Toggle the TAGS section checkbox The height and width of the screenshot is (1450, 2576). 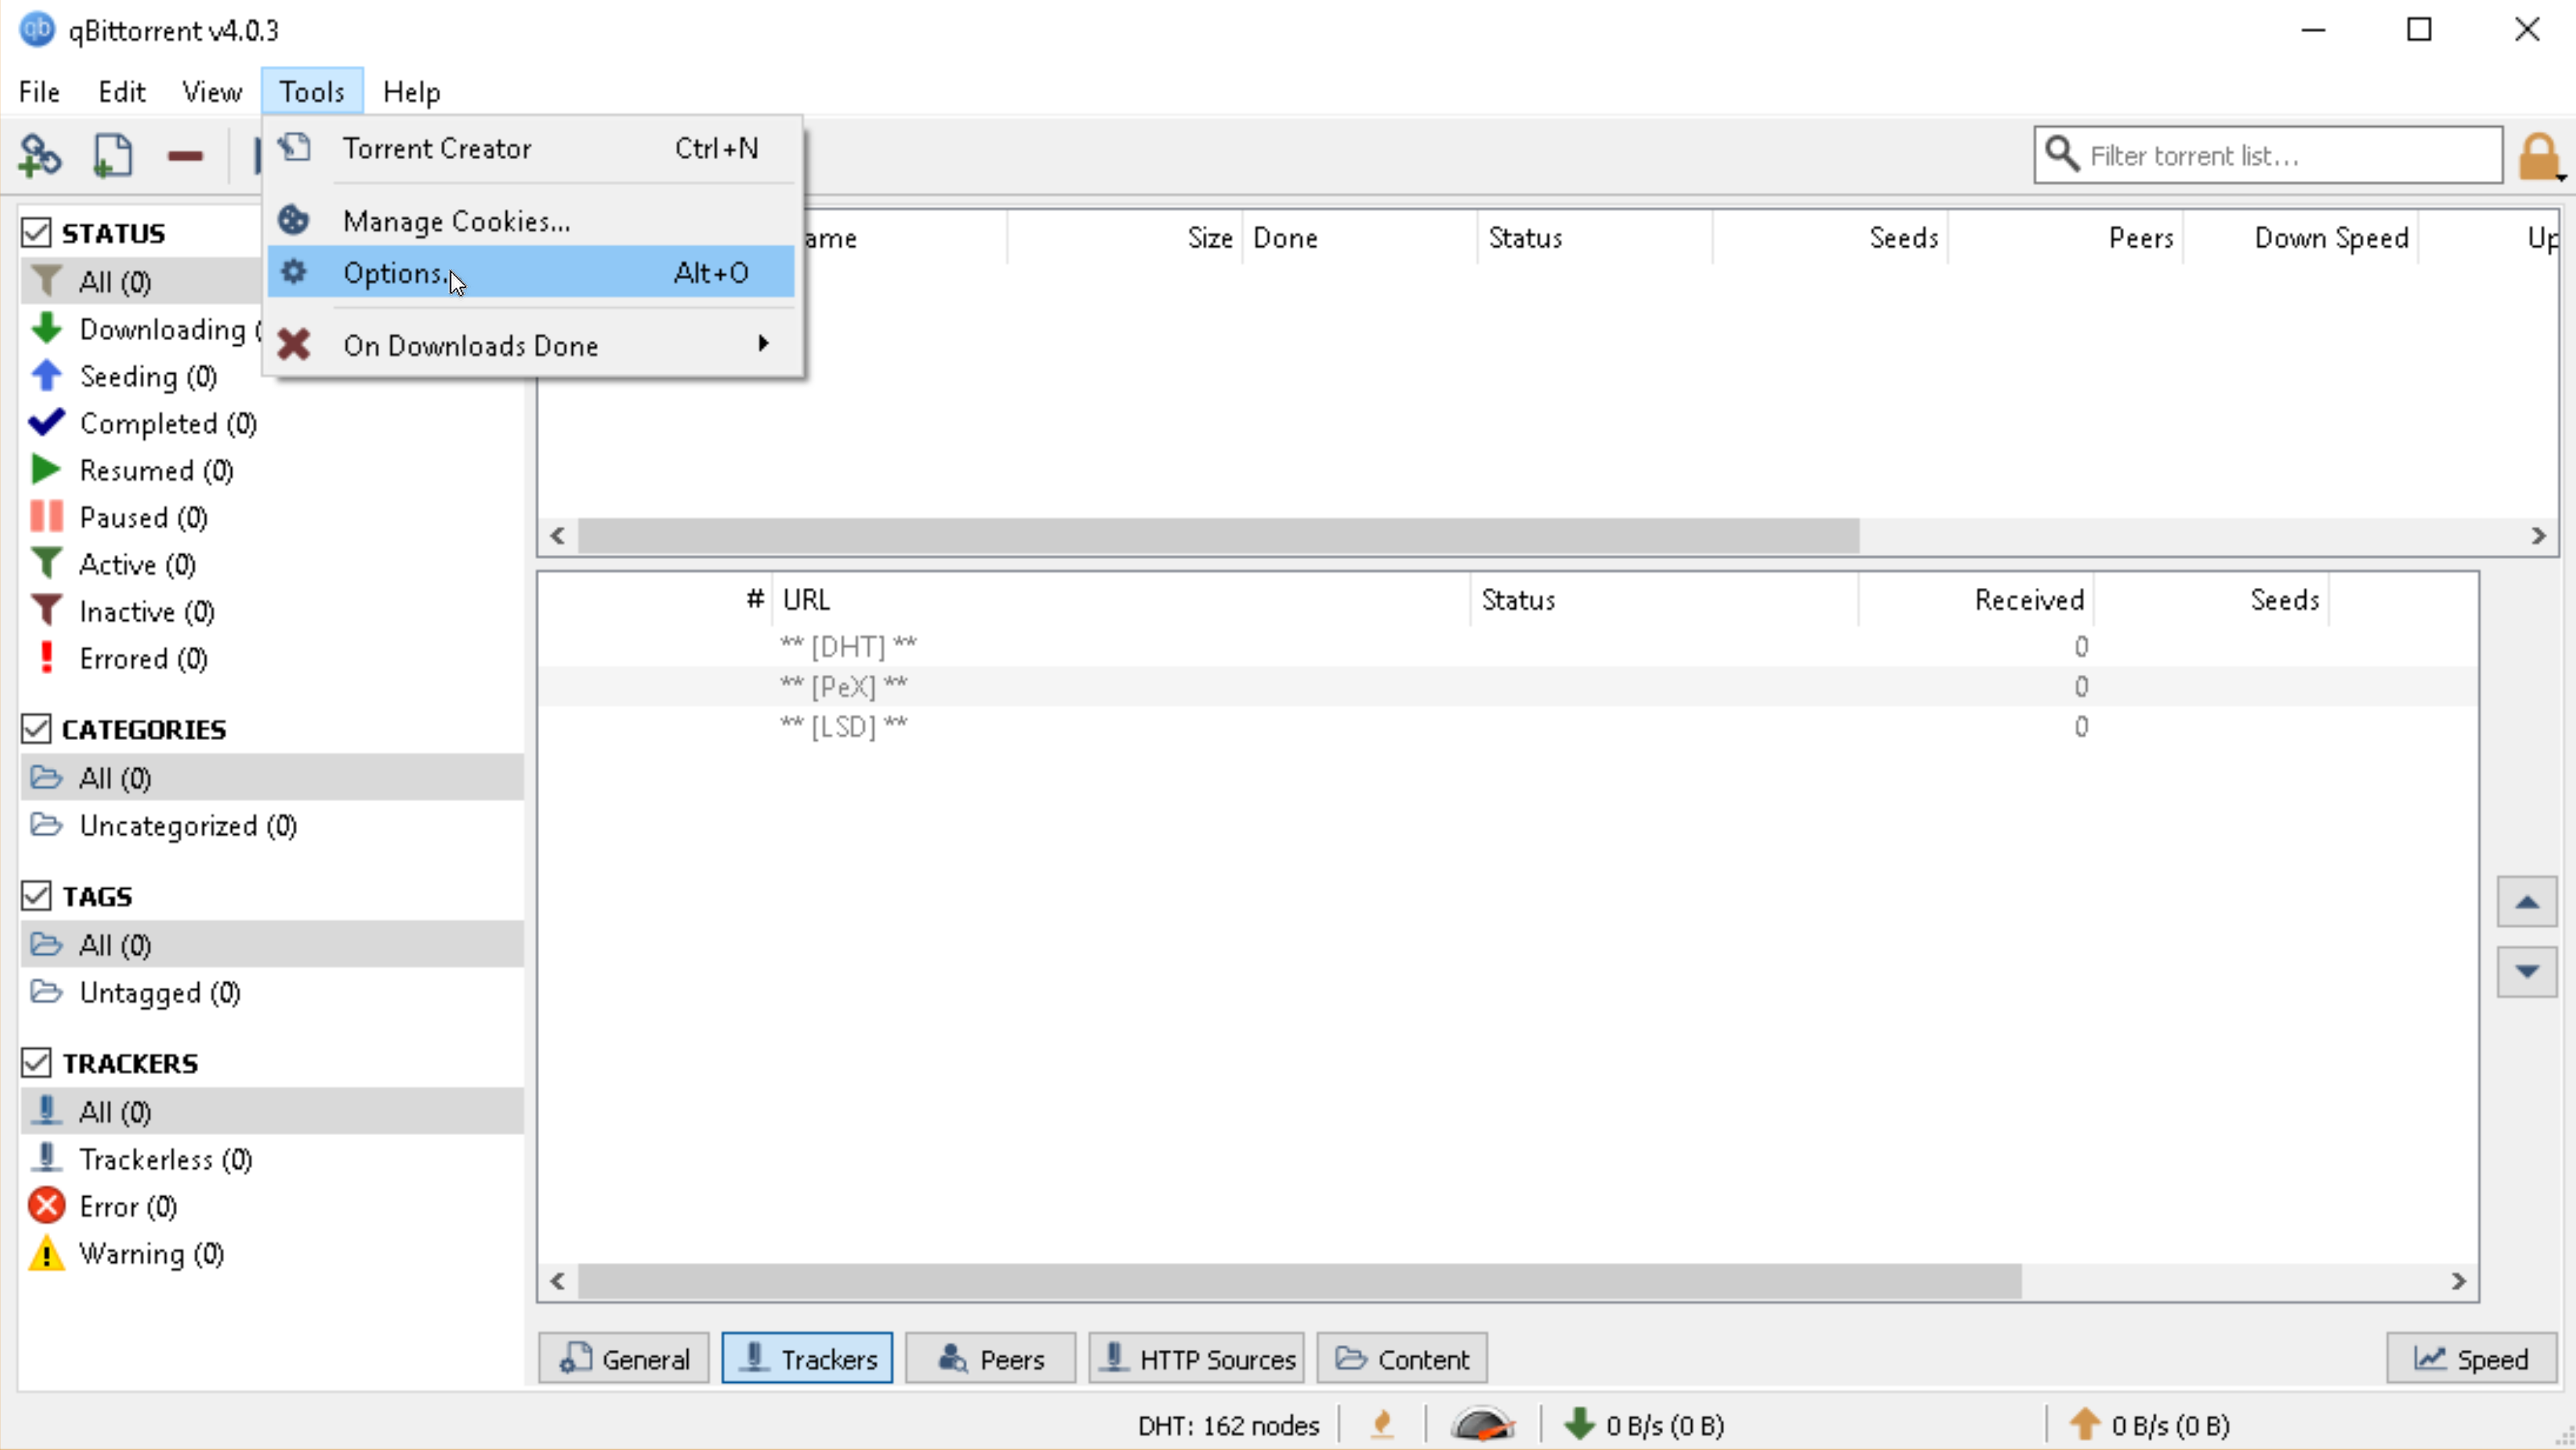pos(36,895)
